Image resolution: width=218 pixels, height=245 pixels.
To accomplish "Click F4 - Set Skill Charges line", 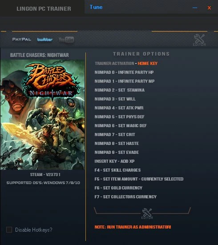I will (117, 170).
